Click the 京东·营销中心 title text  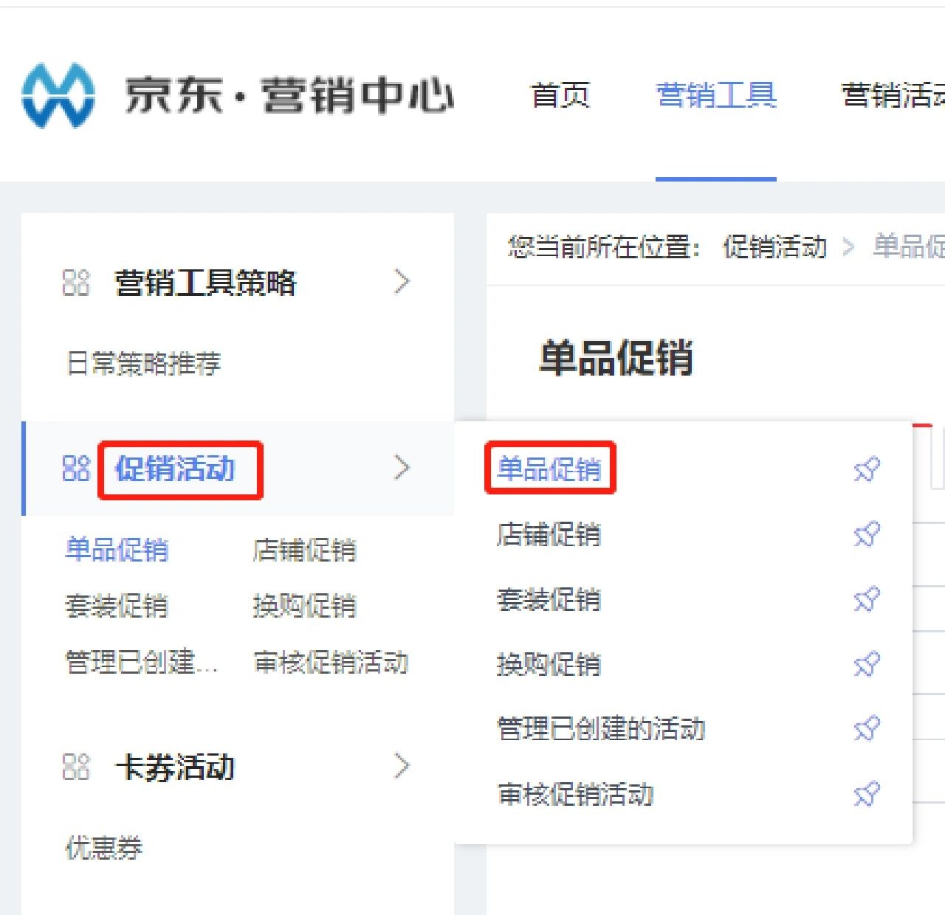pyautogui.click(x=289, y=96)
